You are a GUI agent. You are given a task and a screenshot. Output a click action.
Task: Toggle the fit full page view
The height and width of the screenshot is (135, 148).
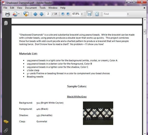(97, 14)
